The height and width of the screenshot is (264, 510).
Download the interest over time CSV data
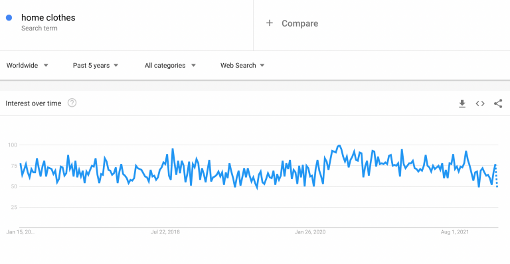click(462, 103)
